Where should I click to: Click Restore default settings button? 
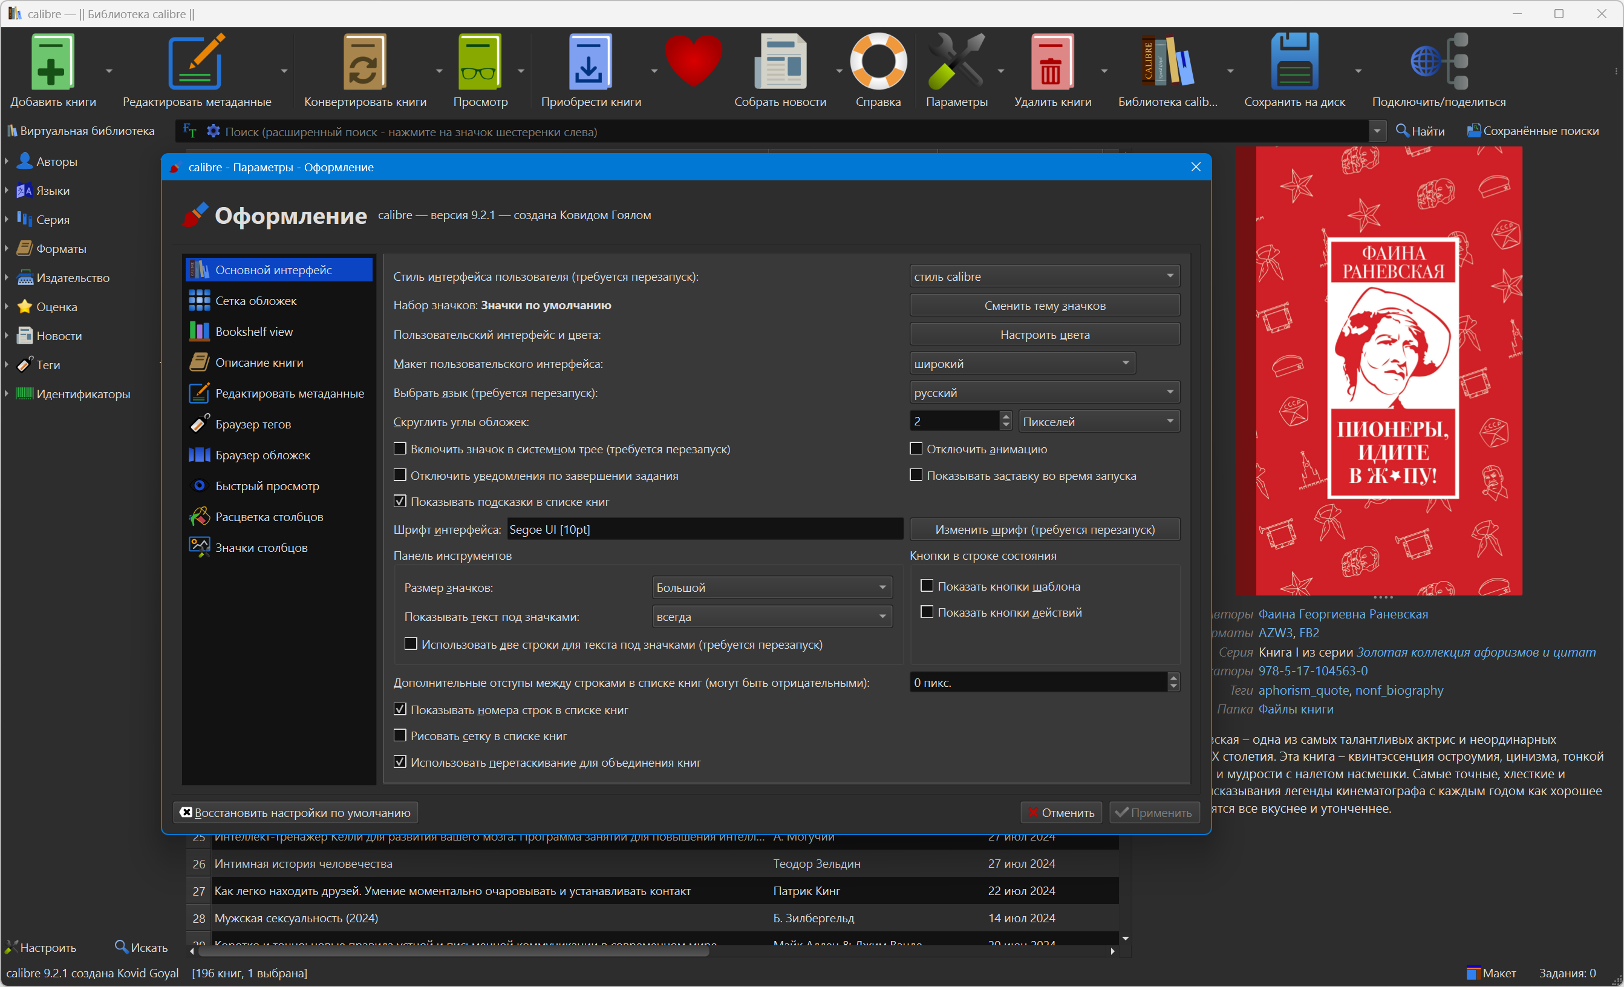click(295, 812)
